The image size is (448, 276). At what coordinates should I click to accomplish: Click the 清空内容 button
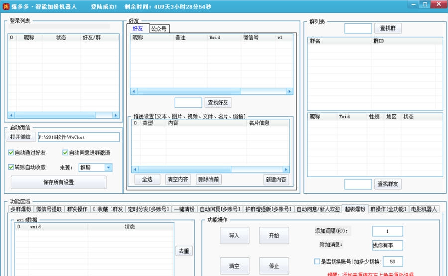tap(178, 179)
